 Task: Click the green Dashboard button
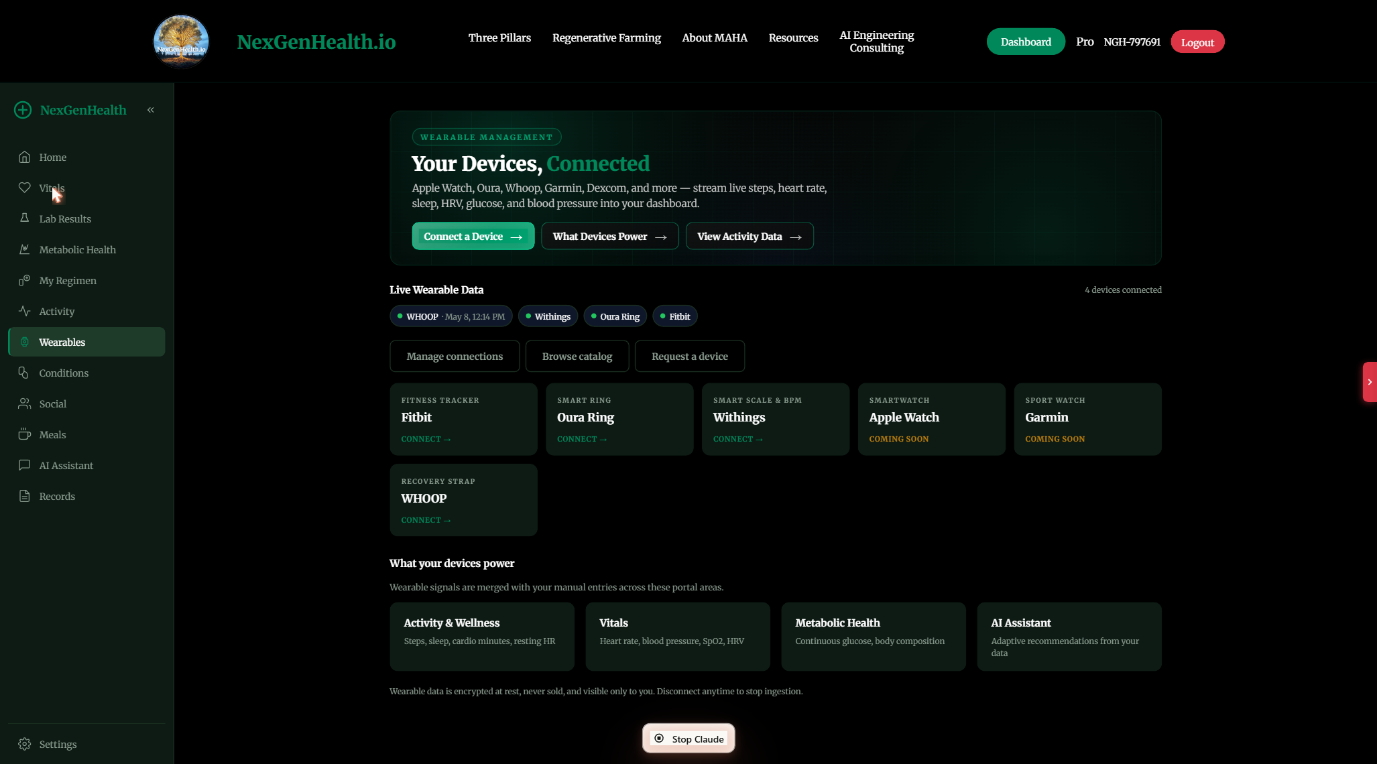1025,42
